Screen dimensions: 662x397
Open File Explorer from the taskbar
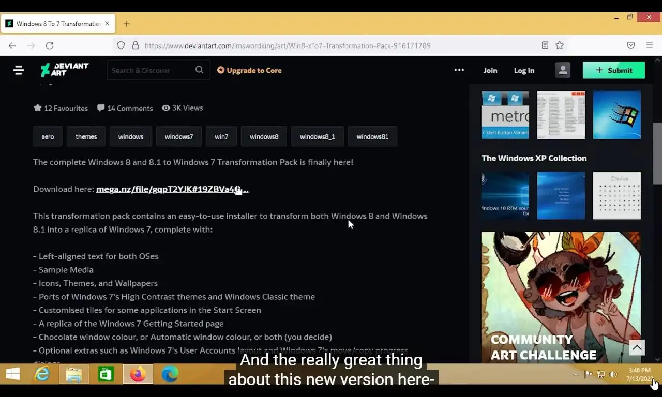click(x=73, y=374)
